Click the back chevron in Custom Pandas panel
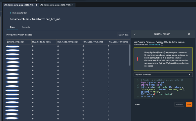Image resolution: width=196 pixels, height=121 pixels. (135, 34)
